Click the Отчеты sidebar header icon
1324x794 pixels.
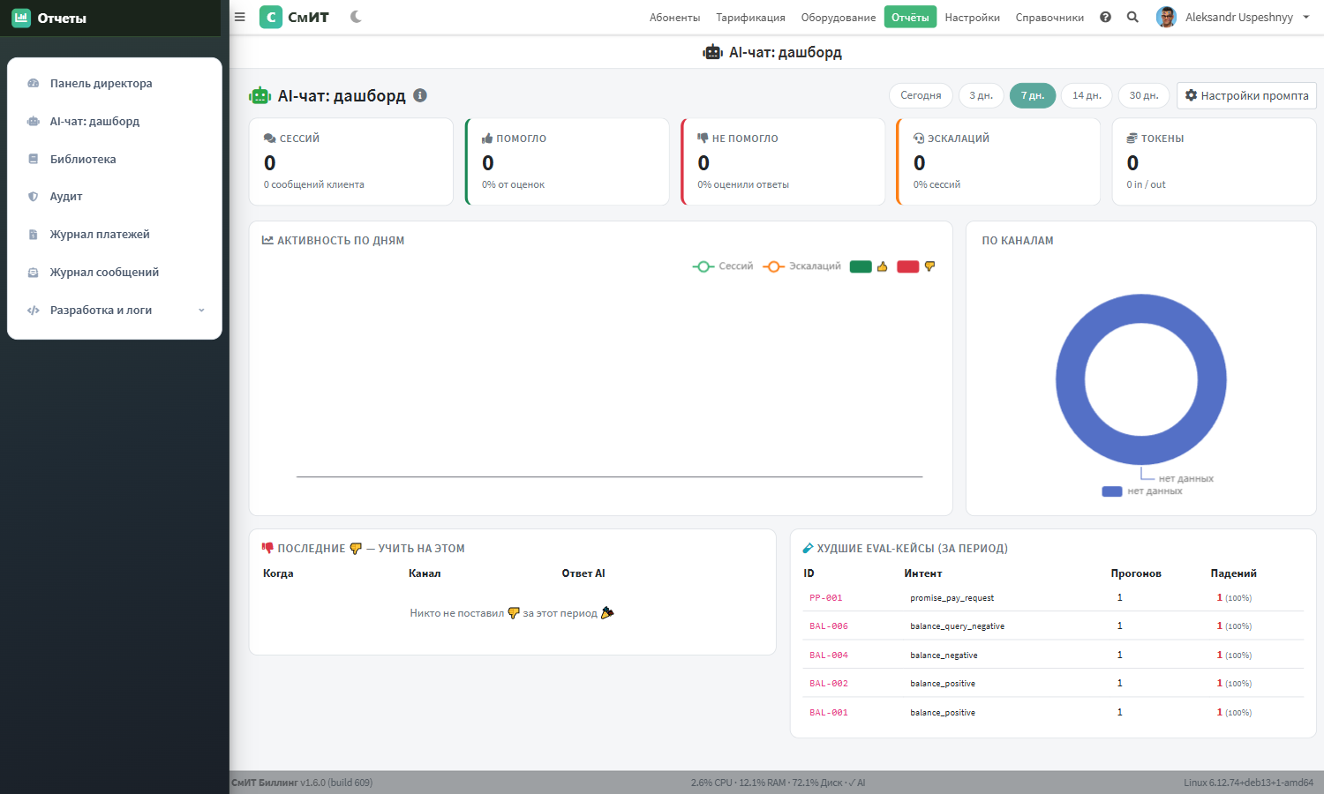click(21, 18)
